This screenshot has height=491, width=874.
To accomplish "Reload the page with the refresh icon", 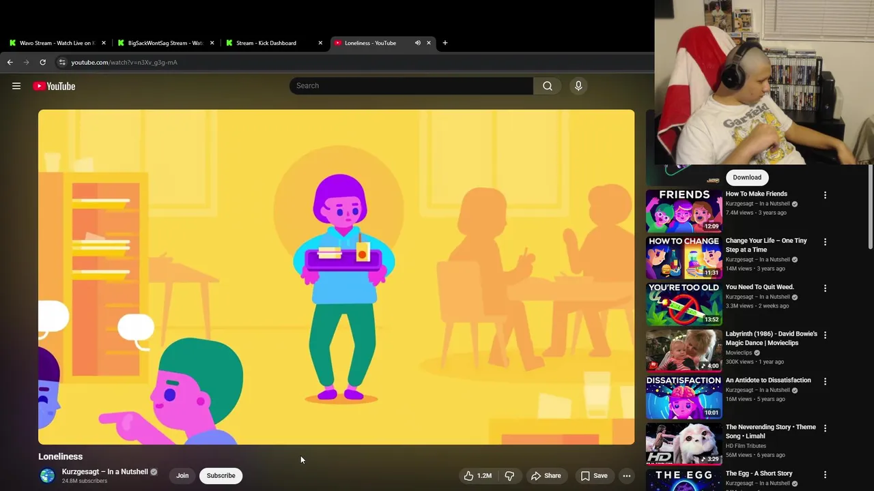I will tap(42, 62).
